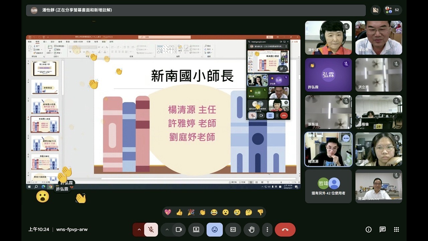Raise hand using the hand icon
This screenshot has width=428, height=241.
tap(251, 230)
